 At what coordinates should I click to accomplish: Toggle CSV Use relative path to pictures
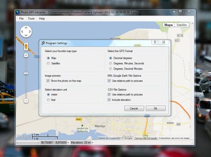pos(109,94)
